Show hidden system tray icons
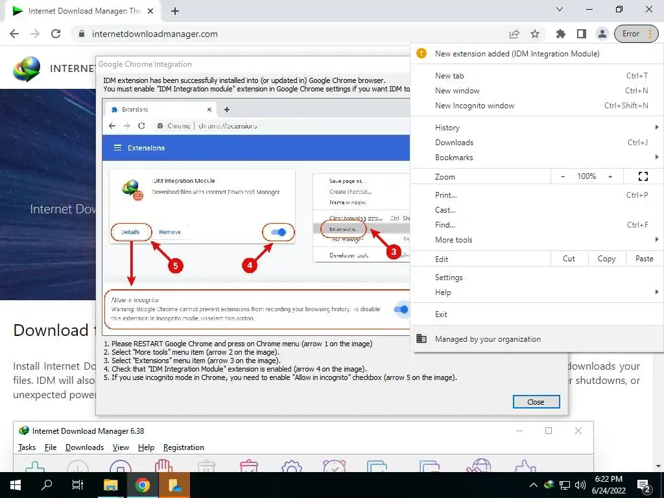The image size is (664, 498). (533, 485)
